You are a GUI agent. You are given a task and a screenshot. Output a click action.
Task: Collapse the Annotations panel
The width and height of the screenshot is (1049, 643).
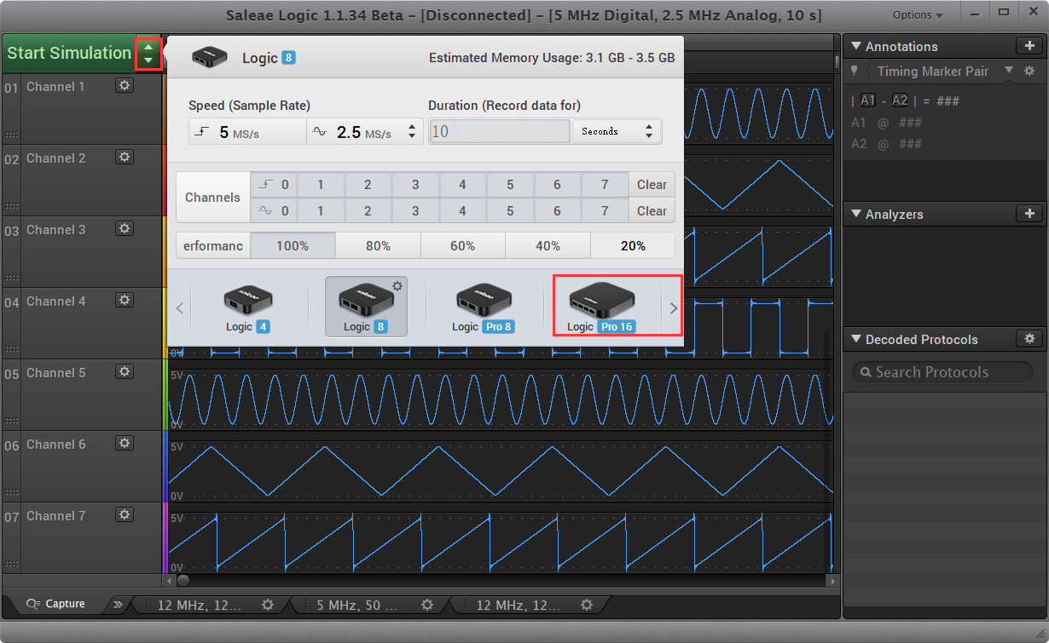pyautogui.click(x=857, y=47)
